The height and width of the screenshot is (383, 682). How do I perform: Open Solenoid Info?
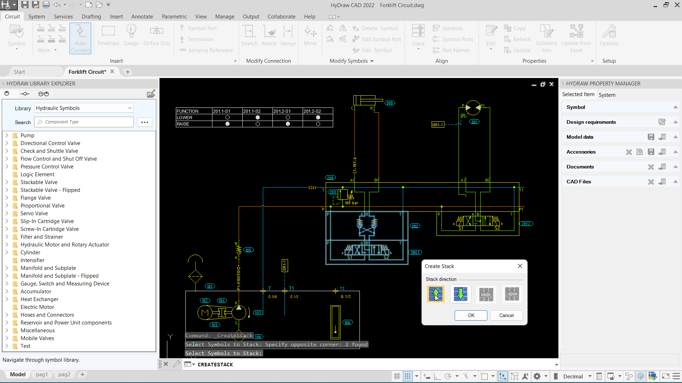pyautogui.click(x=546, y=37)
